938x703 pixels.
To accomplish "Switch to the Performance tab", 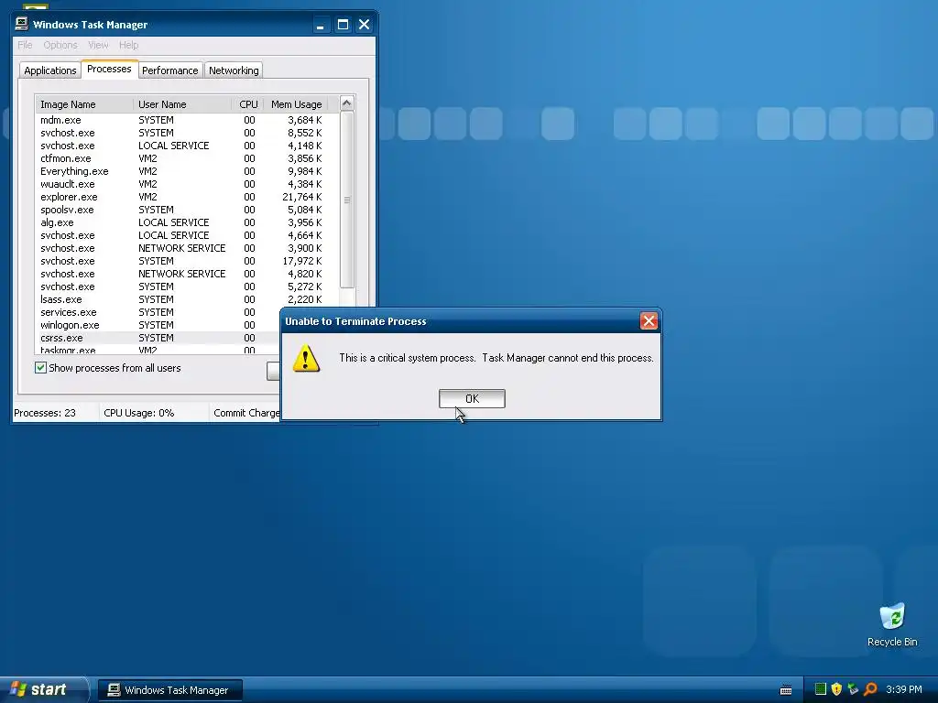I will (x=169, y=70).
